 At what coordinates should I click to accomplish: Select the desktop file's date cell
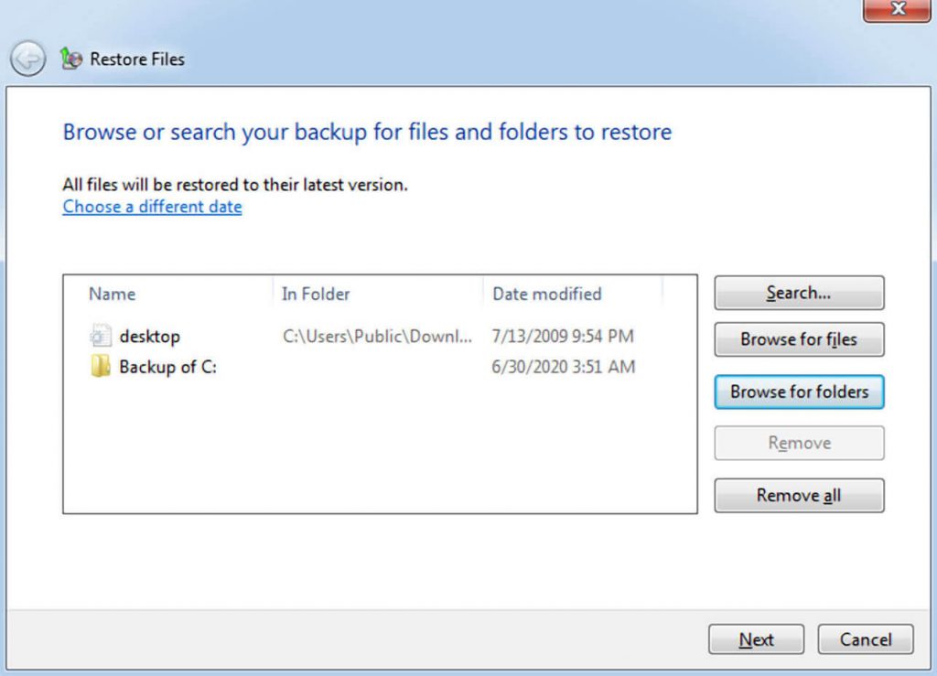coord(563,336)
